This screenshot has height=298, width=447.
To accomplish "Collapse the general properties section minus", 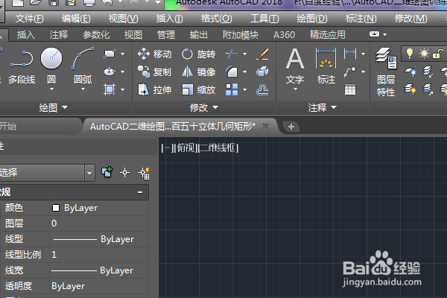I will click(x=140, y=192).
